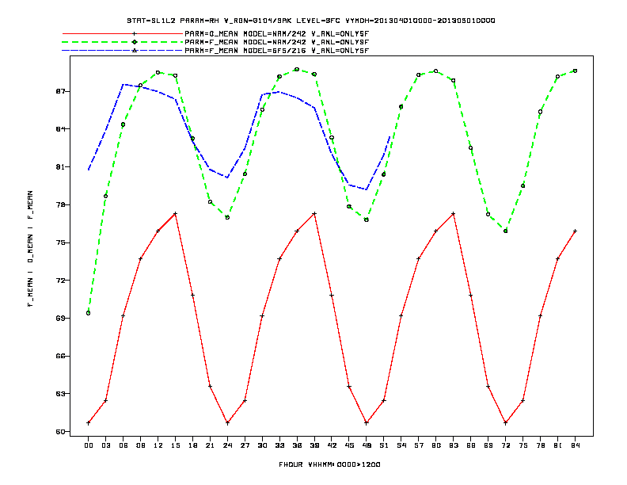
Task: Click the y-axis tick label 69
Action: [60, 318]
